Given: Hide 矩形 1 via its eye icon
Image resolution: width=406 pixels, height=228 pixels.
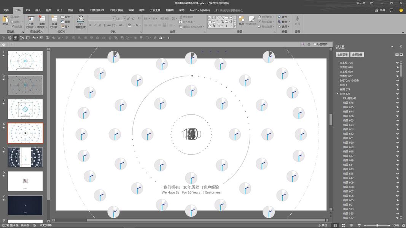Looking at the screenshot, I should [397, 85].
